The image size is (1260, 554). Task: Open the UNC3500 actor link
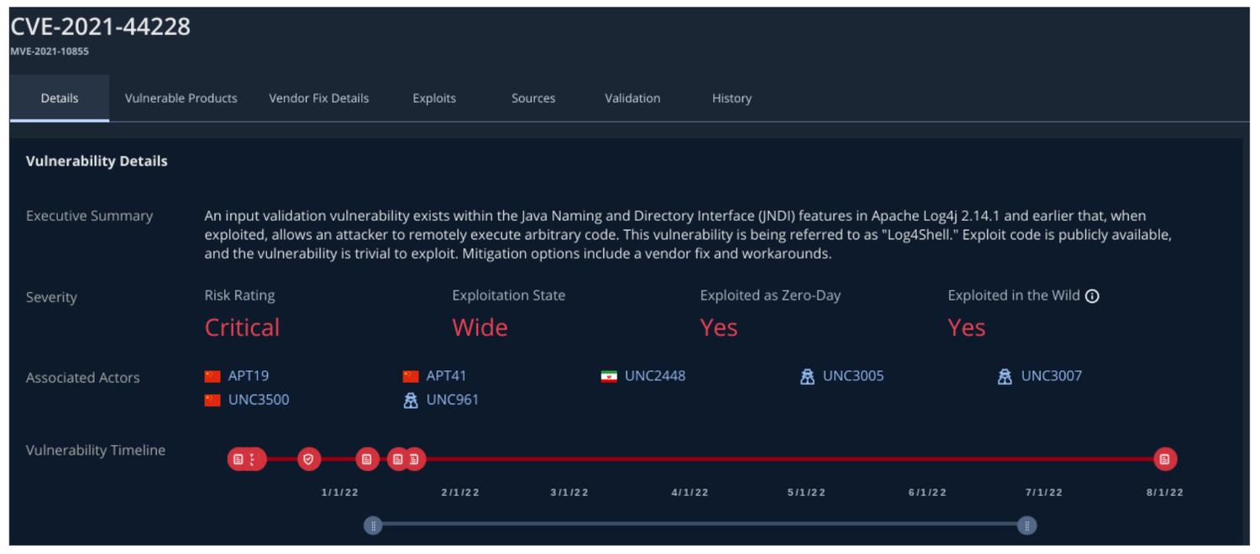pyautogui.click(x=259, y=400)
